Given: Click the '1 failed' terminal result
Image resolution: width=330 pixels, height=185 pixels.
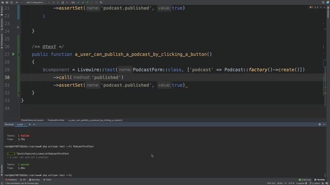Looking at the screenshot, I should click(x=24, y=136).
